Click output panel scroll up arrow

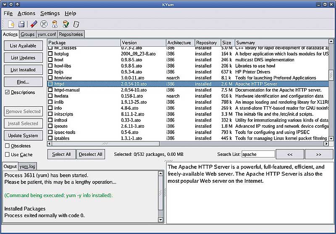click(160, 174)
